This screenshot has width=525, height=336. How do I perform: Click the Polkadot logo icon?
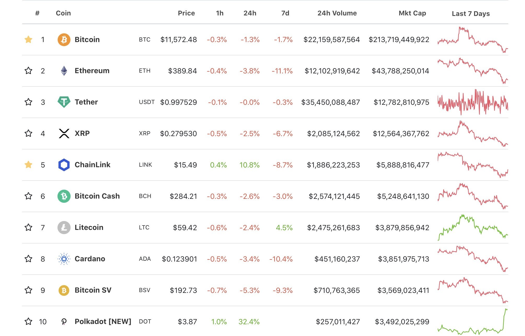pyautogui.click(x=64, y=322)
